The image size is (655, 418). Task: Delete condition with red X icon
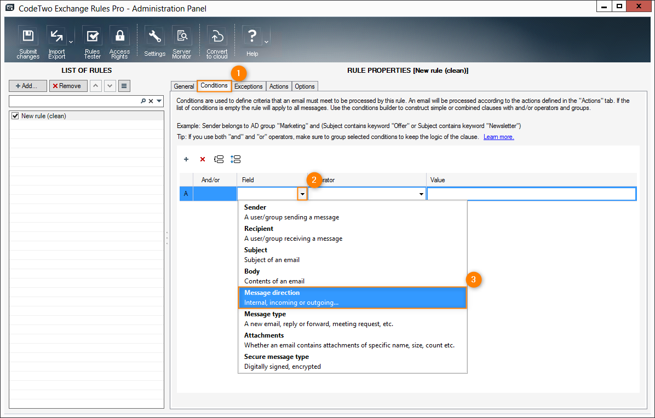[203, 159]
